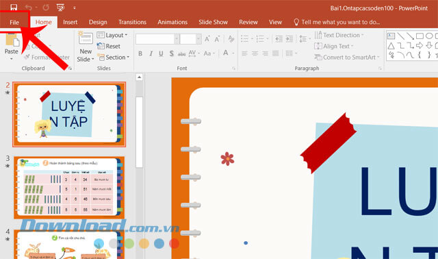Select the Text Box shape
The height and width of the screenshot is (259, 438).
coord(391,36)
